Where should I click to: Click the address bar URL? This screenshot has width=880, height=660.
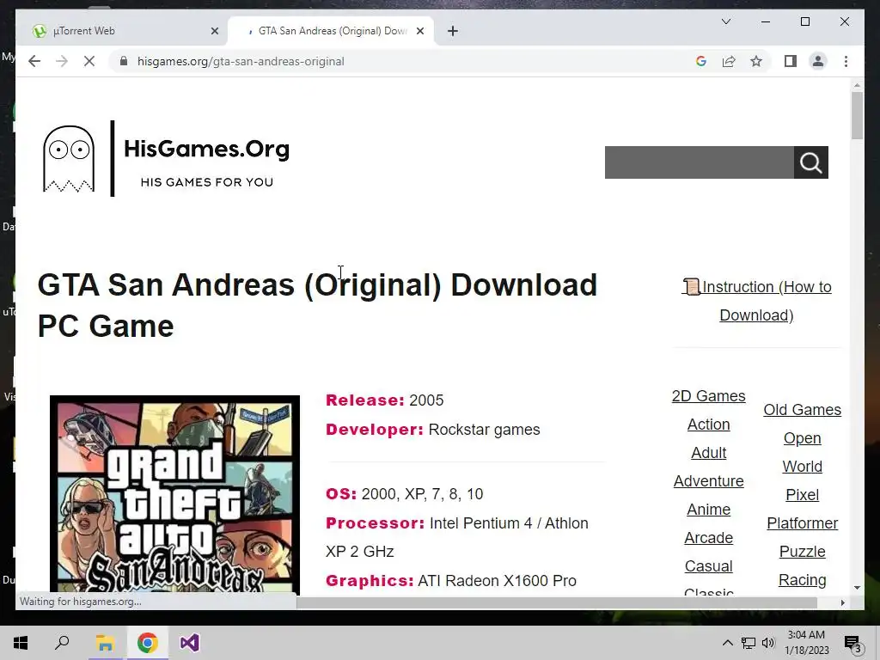pos(241,61)
